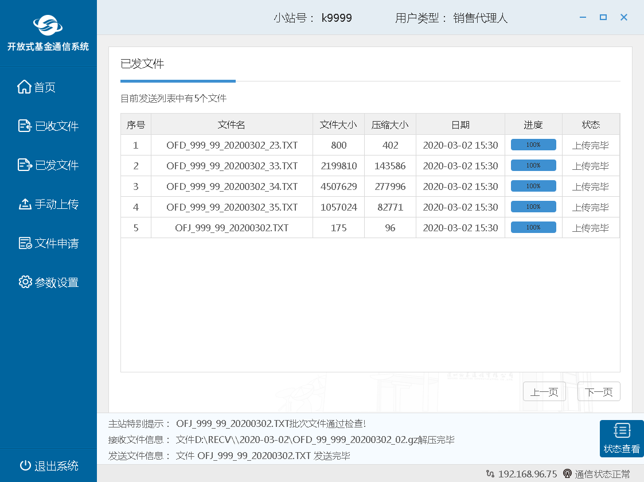
Task: Click the 状态查看 text label
Action: (x=622, y=449)
